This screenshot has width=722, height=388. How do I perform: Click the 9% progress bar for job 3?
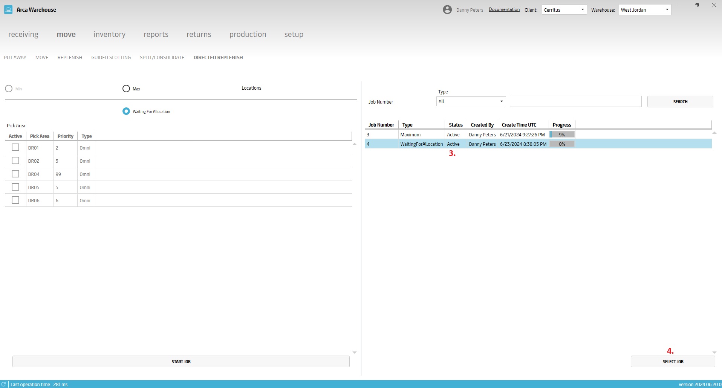562,134
